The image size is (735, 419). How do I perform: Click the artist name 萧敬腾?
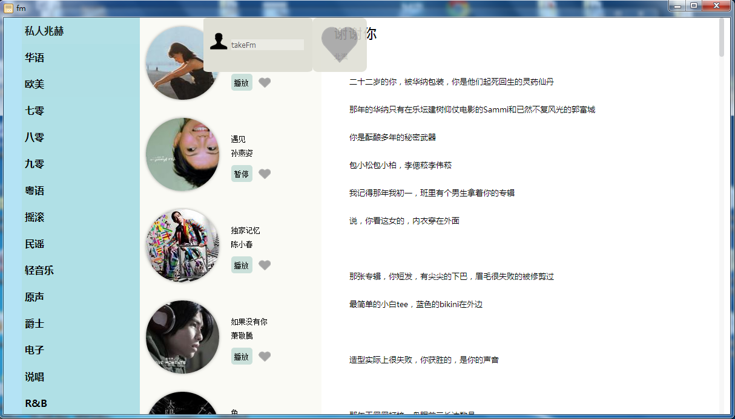[242, 336]
